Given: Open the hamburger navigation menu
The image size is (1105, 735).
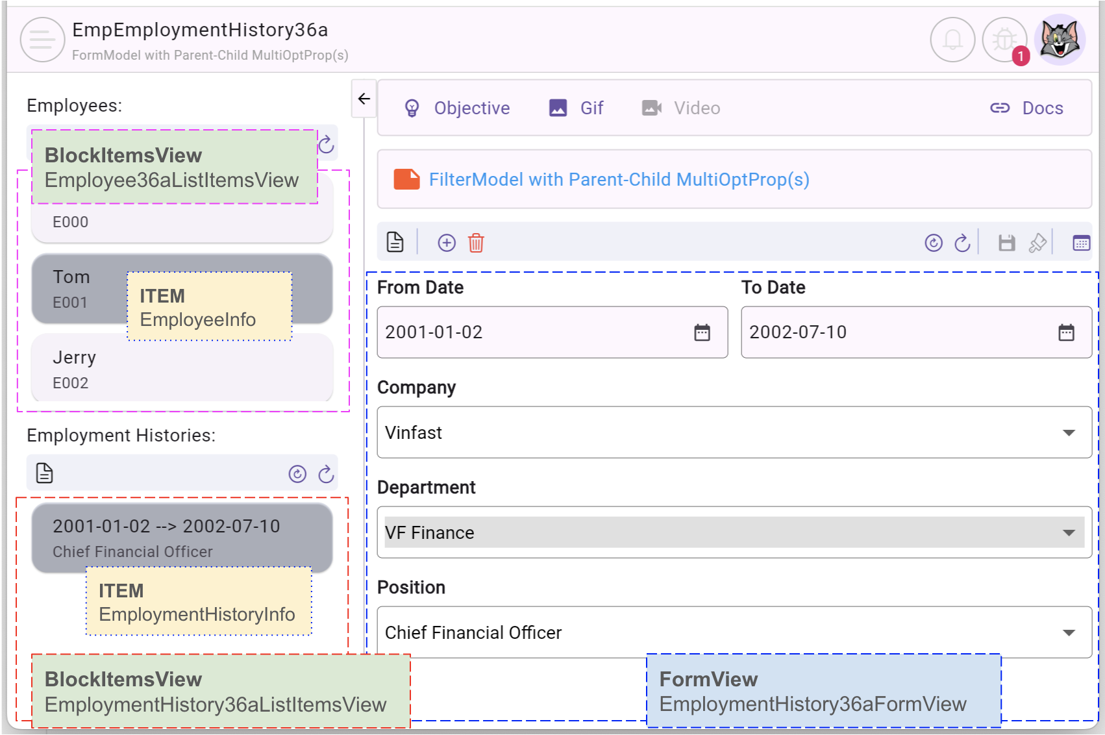Looking at the screenshot, I should tap(42, 40).
